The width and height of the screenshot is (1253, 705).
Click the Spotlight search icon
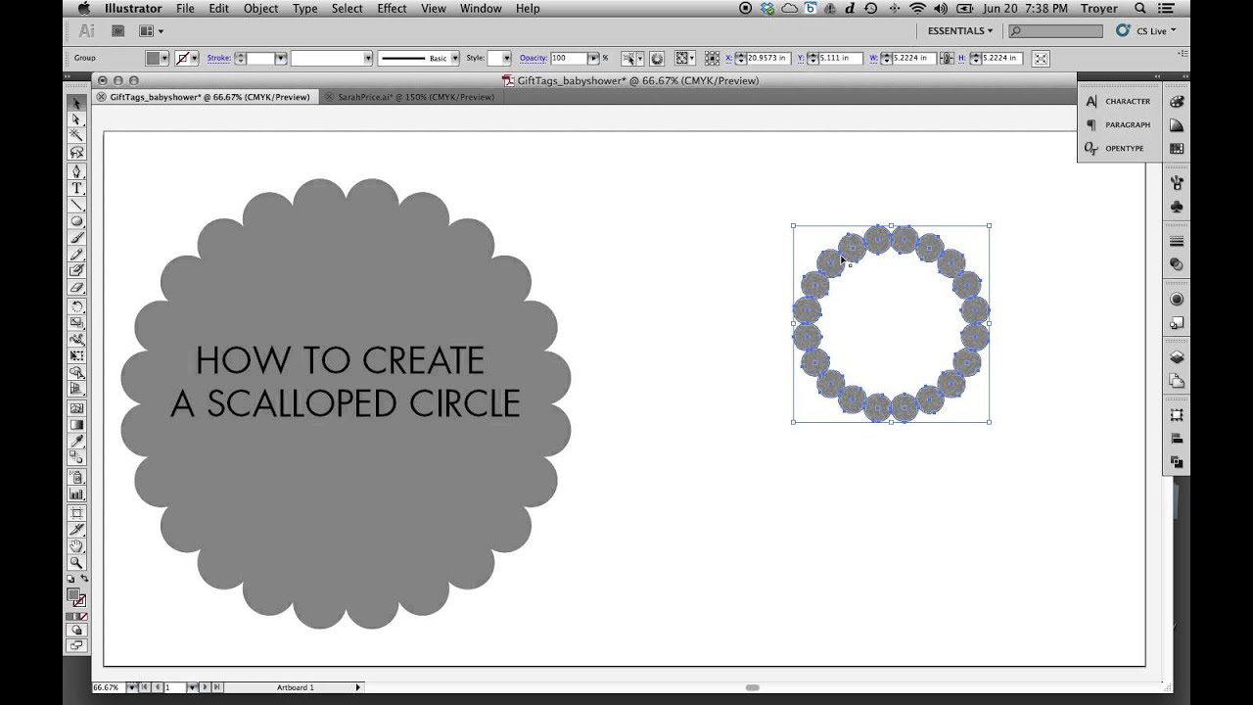(x=1139, y=8)
